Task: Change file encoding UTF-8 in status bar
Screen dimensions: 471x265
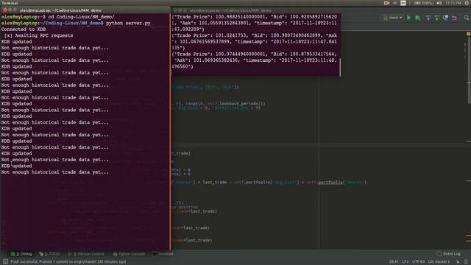Action: point(418,262)
